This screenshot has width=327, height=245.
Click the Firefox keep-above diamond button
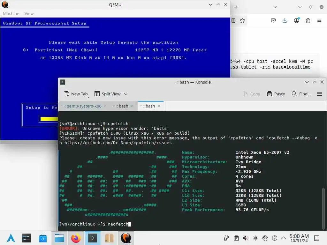tap(311, 7)
